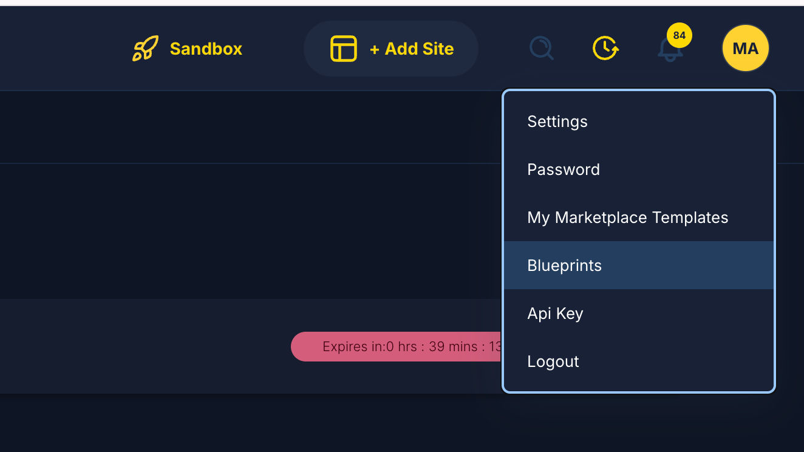Click the site row left of expiry timer

tap(146, 346)
